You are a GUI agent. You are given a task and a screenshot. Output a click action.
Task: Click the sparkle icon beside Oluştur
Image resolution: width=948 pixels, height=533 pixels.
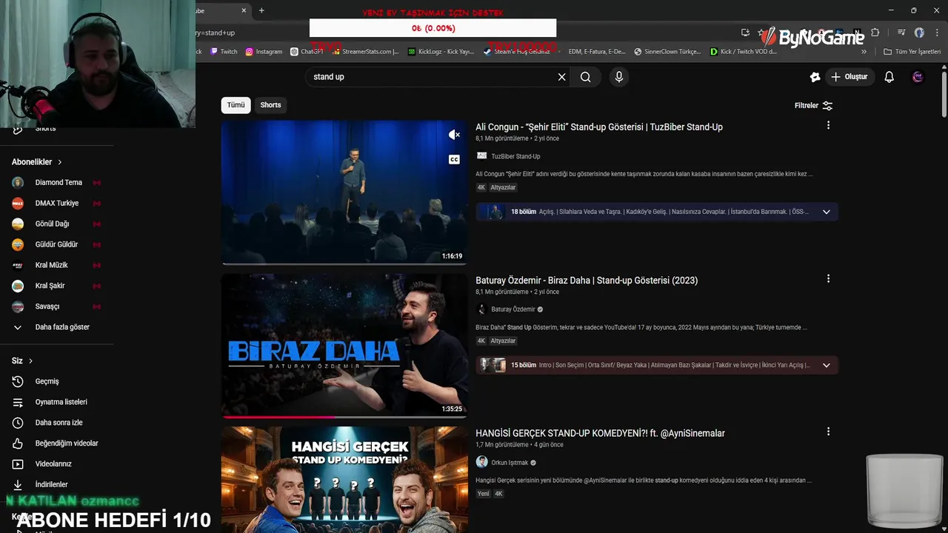pos(815,77)
